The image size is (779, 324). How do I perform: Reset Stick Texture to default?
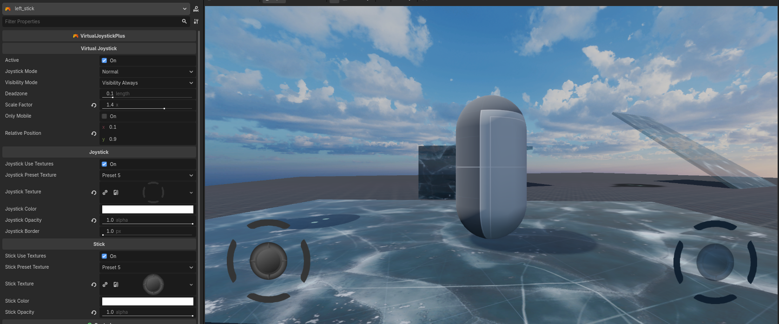(x=94, y=284)
